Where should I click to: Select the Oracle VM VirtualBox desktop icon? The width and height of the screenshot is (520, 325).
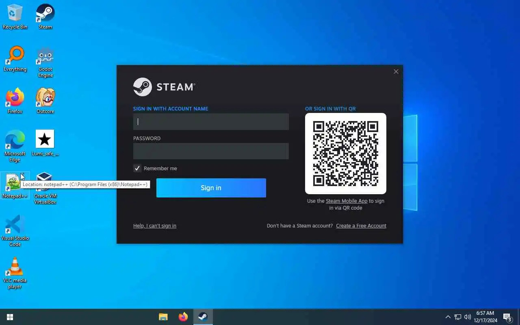coord(45,188)
